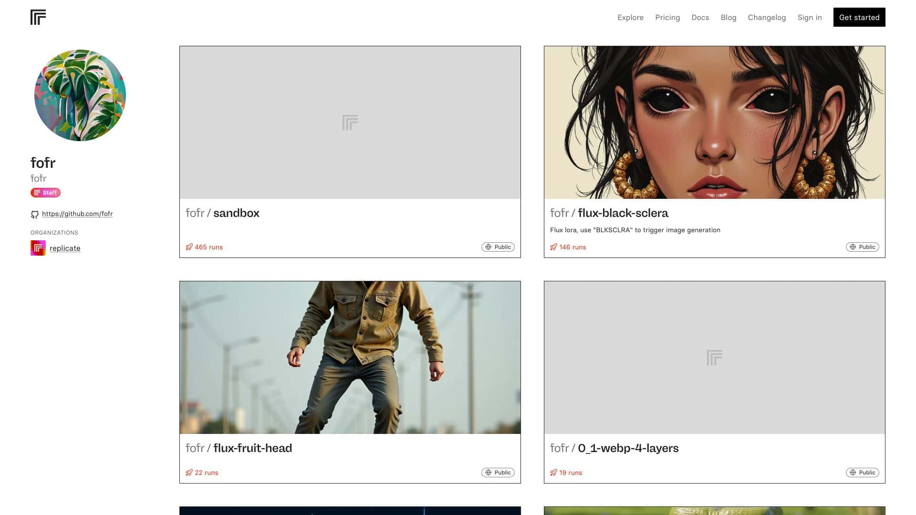Click the Public badge on flux-black-sclera card
The width and height of the screenshot is (916, 515).
pos(862,247)
